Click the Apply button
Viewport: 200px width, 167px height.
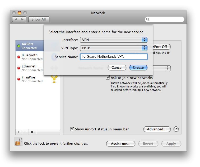[x=171, y=144]
